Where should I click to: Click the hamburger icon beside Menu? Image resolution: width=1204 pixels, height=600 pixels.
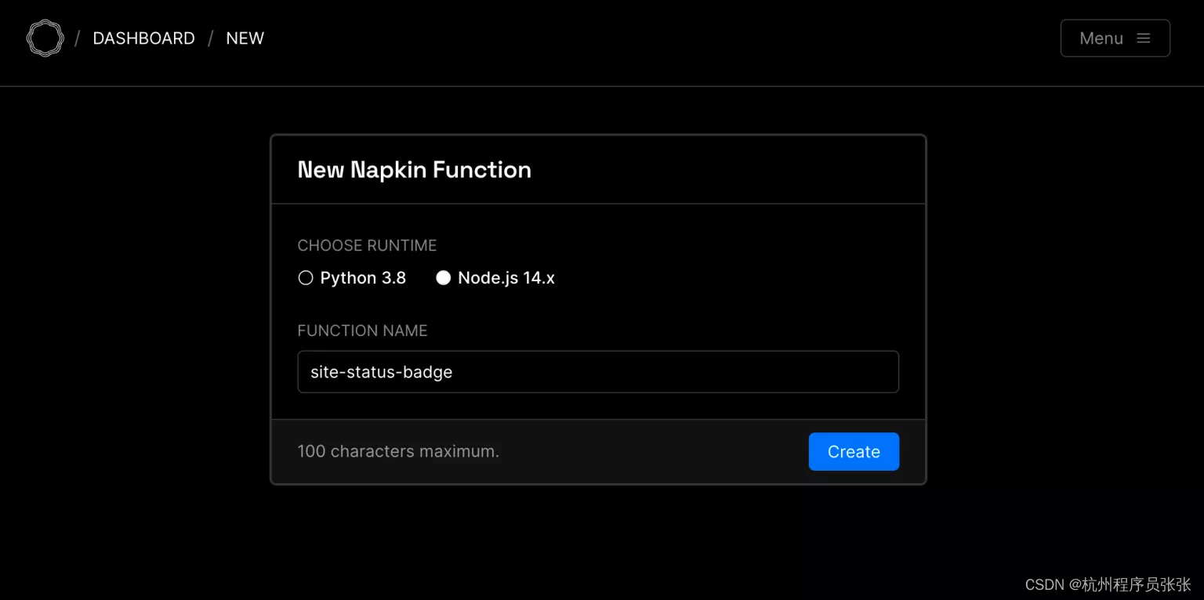tap(1144, 38)
